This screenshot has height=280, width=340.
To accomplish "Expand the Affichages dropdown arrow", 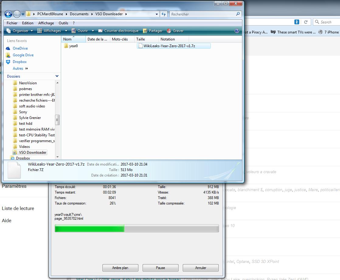I will coord(66,31).
